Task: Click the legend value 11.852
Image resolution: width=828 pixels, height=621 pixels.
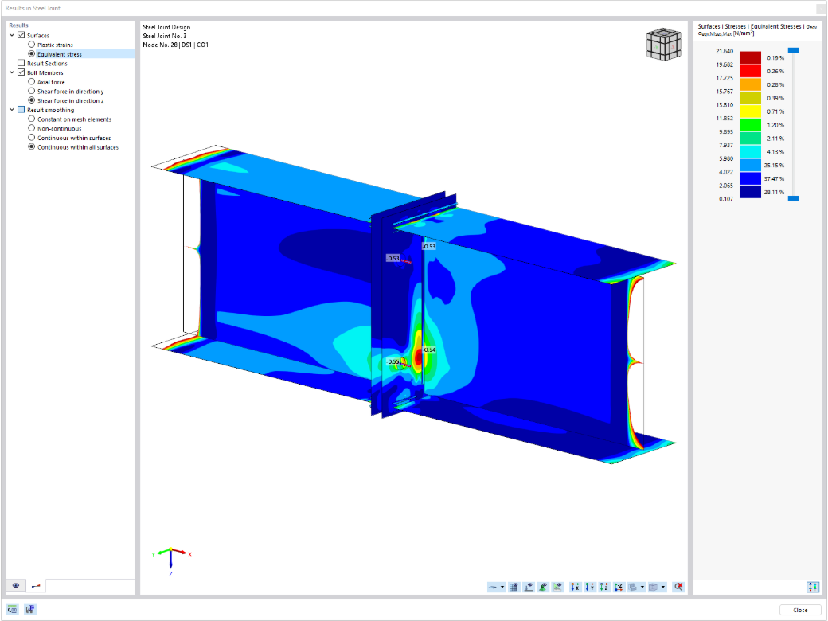Action: click(x=724, y=119)
